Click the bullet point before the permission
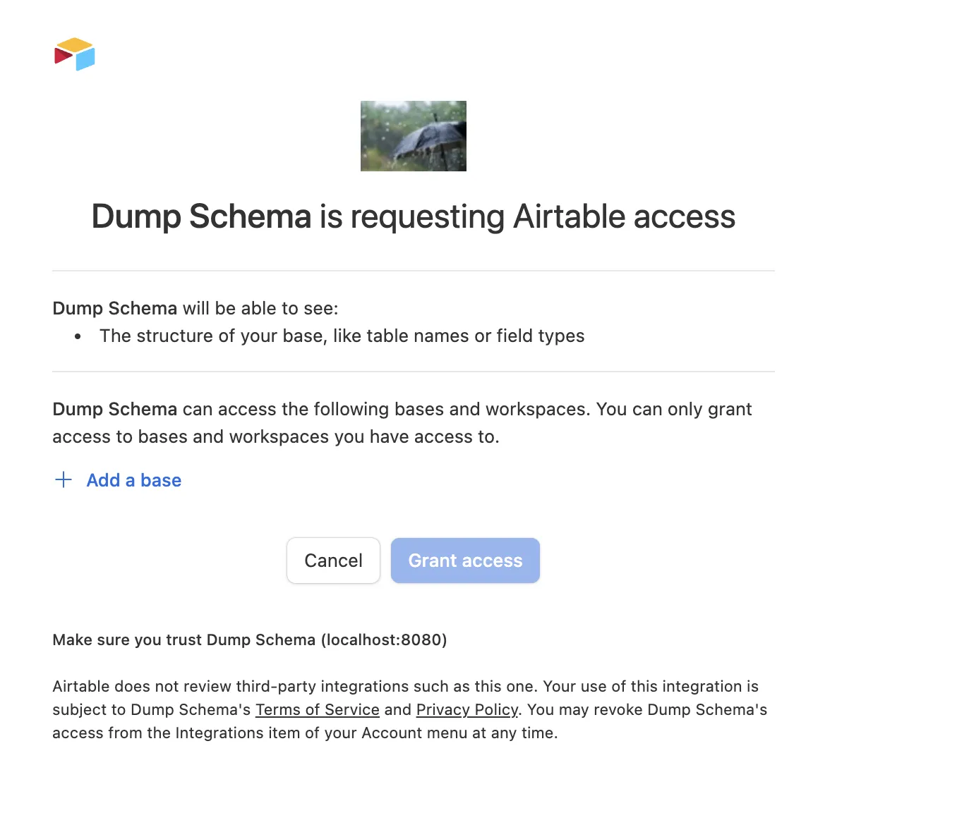 click(78, 337)
